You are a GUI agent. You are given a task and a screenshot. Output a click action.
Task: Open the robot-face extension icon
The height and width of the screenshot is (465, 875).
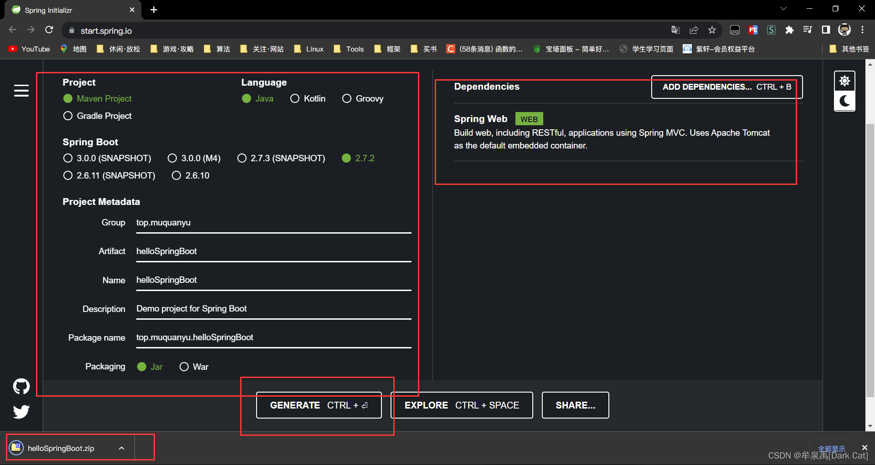pos(735,30)
